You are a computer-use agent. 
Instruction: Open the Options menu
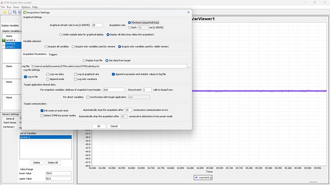(26, 7)
